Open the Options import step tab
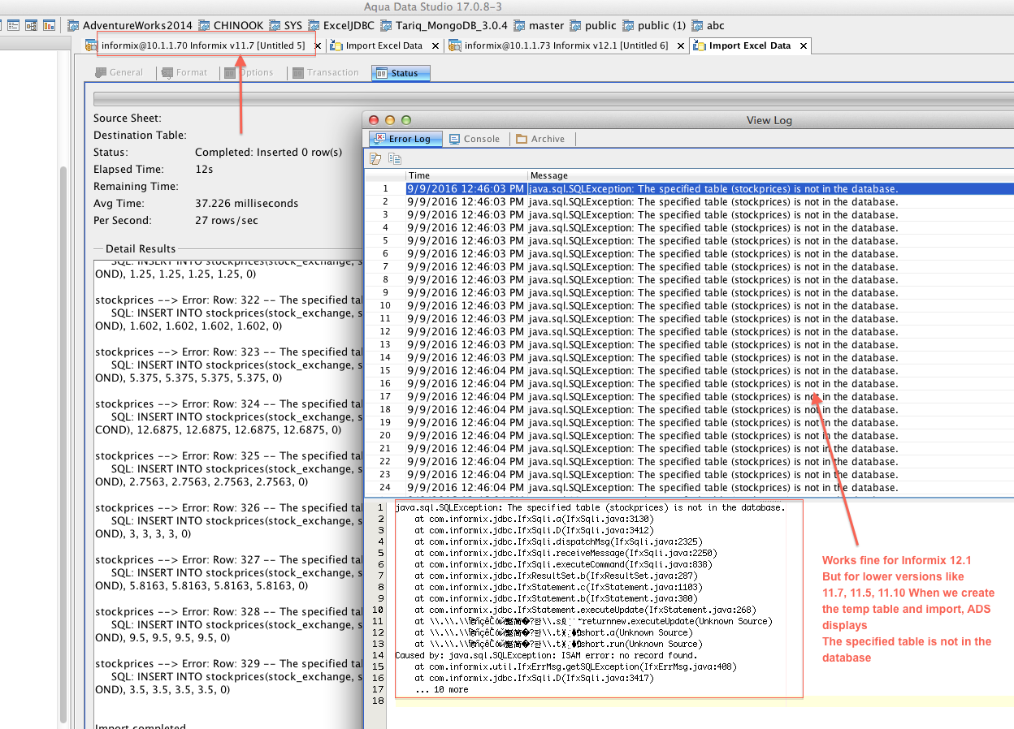Image resolution: width=1014 pixels, height=729 pixels. coord(249,72)
